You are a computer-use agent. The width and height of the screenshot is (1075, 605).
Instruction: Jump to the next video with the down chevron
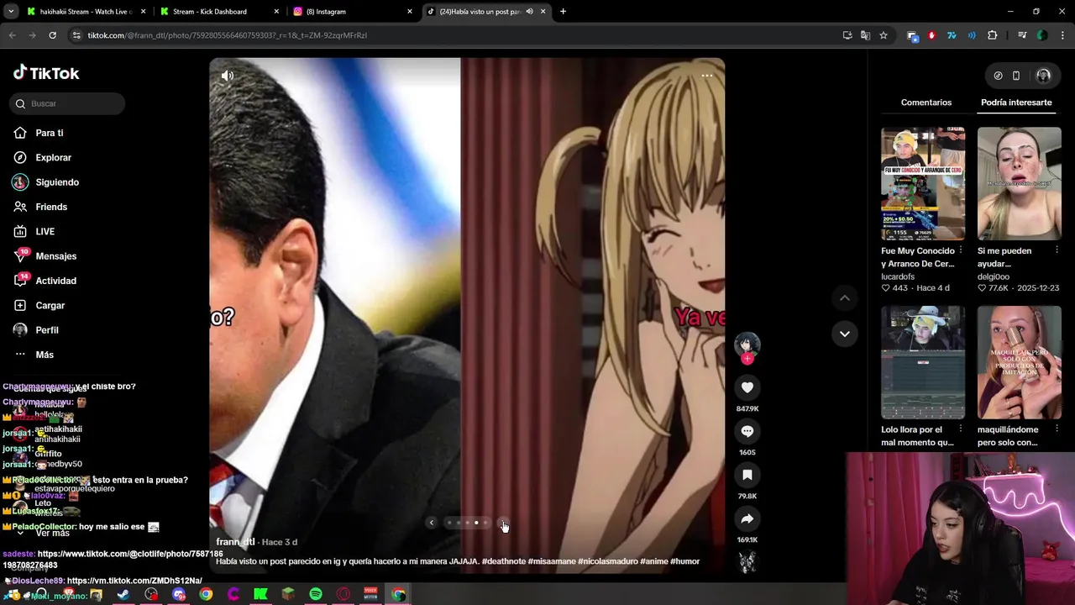845,334
